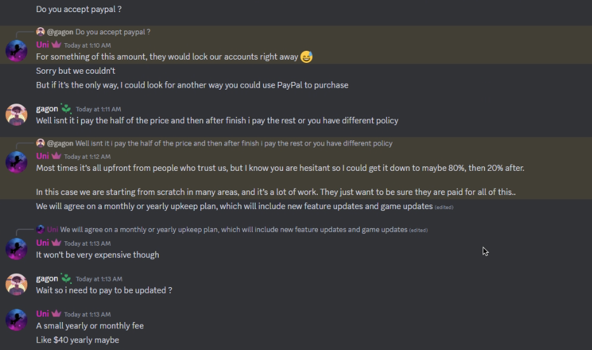Click gagon's avatar on the 1:11 AM message
This screenshot has width=592, height=350.
click(16, 114)
